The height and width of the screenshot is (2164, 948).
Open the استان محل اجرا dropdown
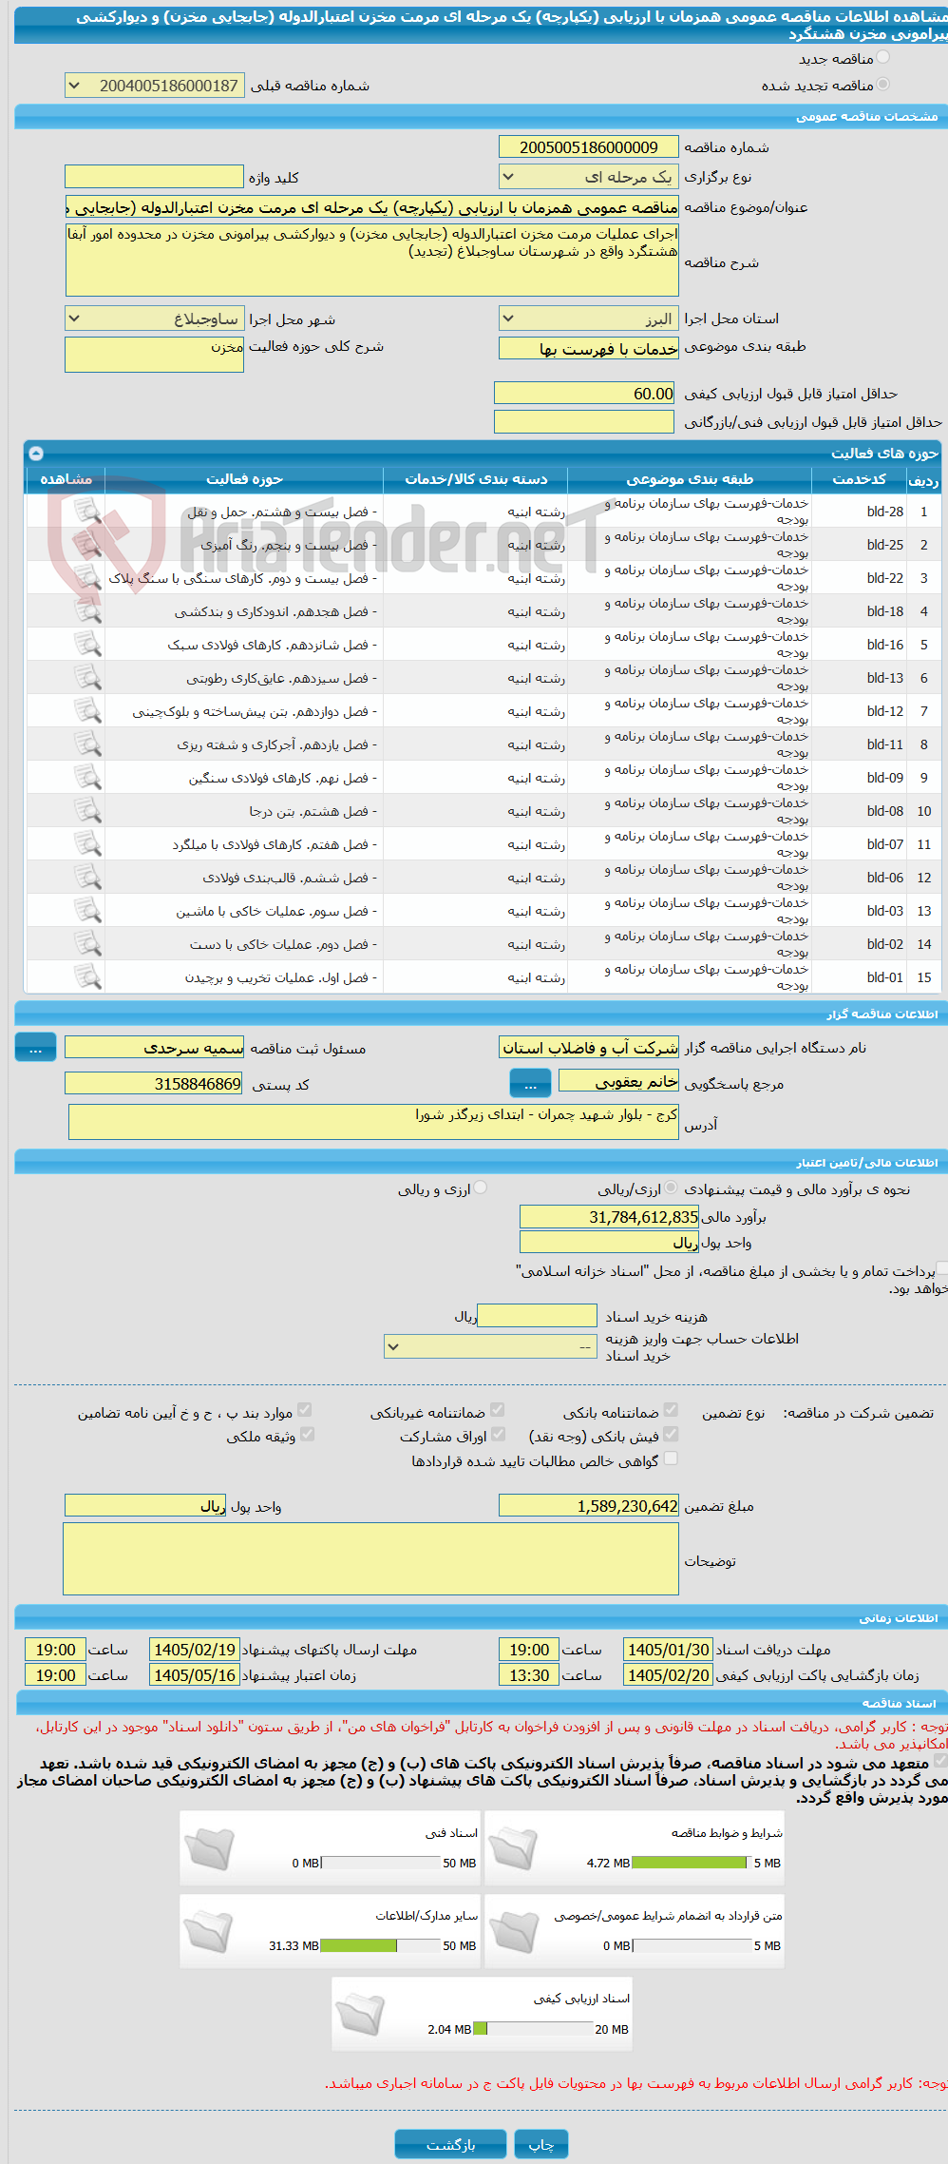[x=588, y=319]
